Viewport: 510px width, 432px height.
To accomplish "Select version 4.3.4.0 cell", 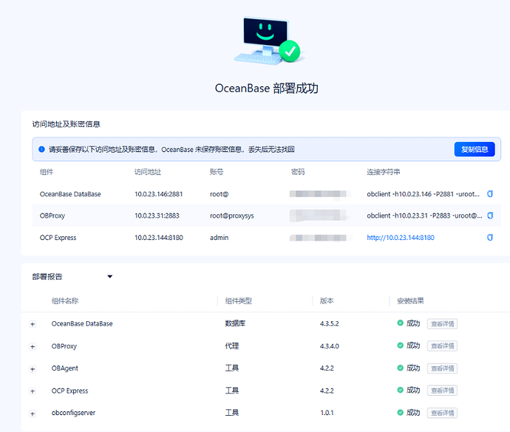I will click(330, 346).
